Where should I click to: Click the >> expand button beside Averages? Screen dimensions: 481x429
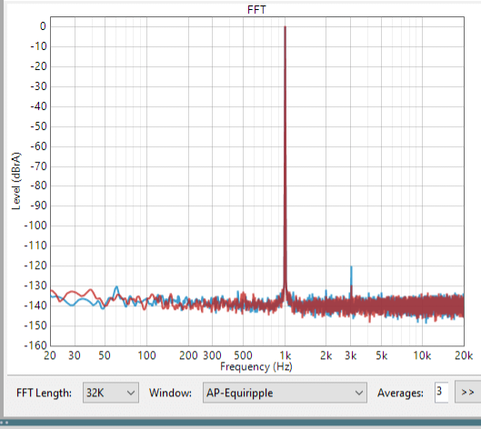point(467,393)
